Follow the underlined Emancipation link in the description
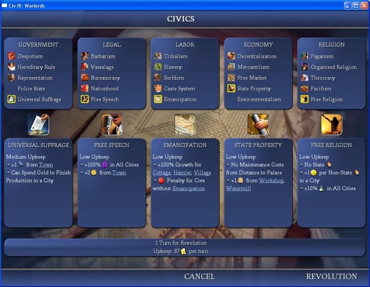 click(x=189, y=189)
